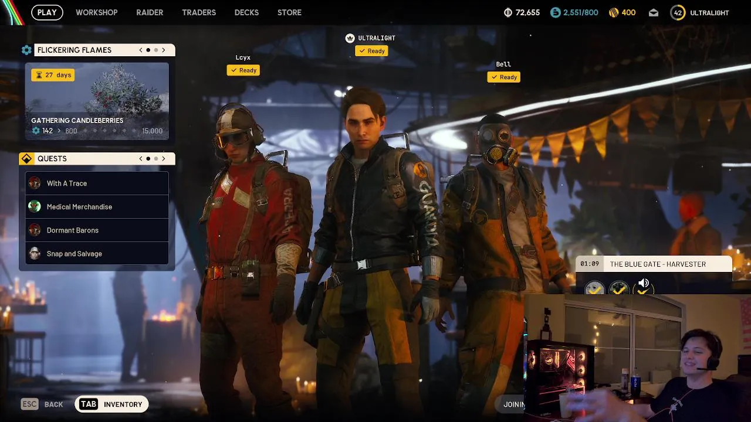Image resolution: width=751 pixels, height=422 pixels.
Task: Switch to the WORKSHOP tab
Action: point(97,12)
